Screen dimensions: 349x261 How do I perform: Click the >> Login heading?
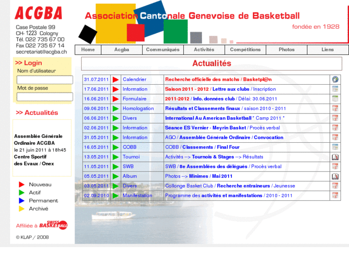28,63
